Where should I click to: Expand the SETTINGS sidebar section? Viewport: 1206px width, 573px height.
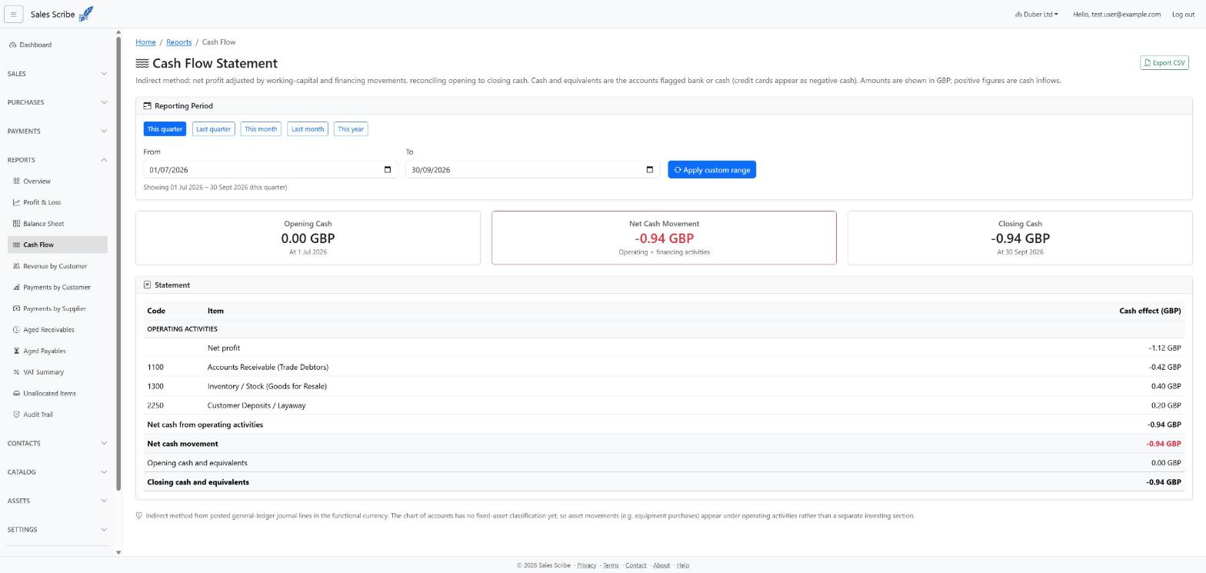click(58, 530)
